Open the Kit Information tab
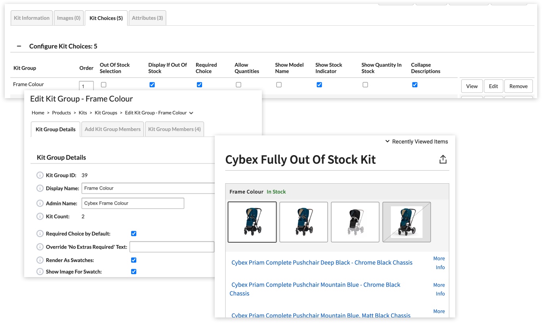Screen dimensions: 542x323 (32, 18)
